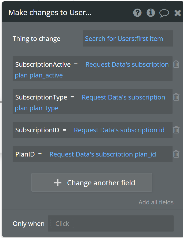This screenshot has height=238, width=183.
Task: Edit the plan plan_type expression text
Action: coord(36,108)
